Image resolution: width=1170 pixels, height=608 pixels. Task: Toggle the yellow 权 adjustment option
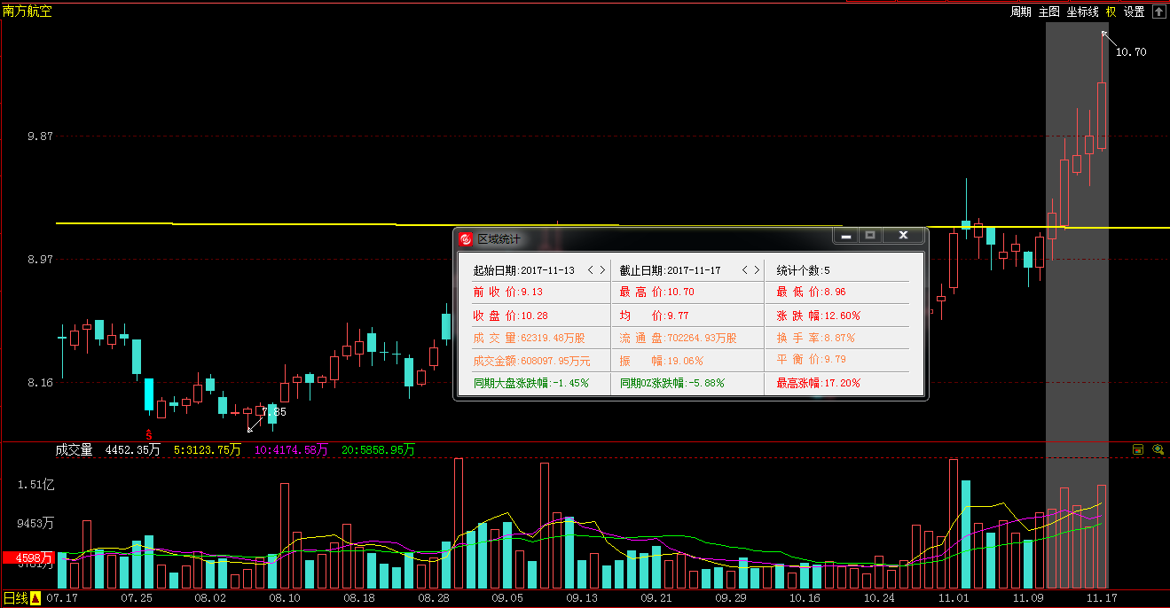point(1111,12)
